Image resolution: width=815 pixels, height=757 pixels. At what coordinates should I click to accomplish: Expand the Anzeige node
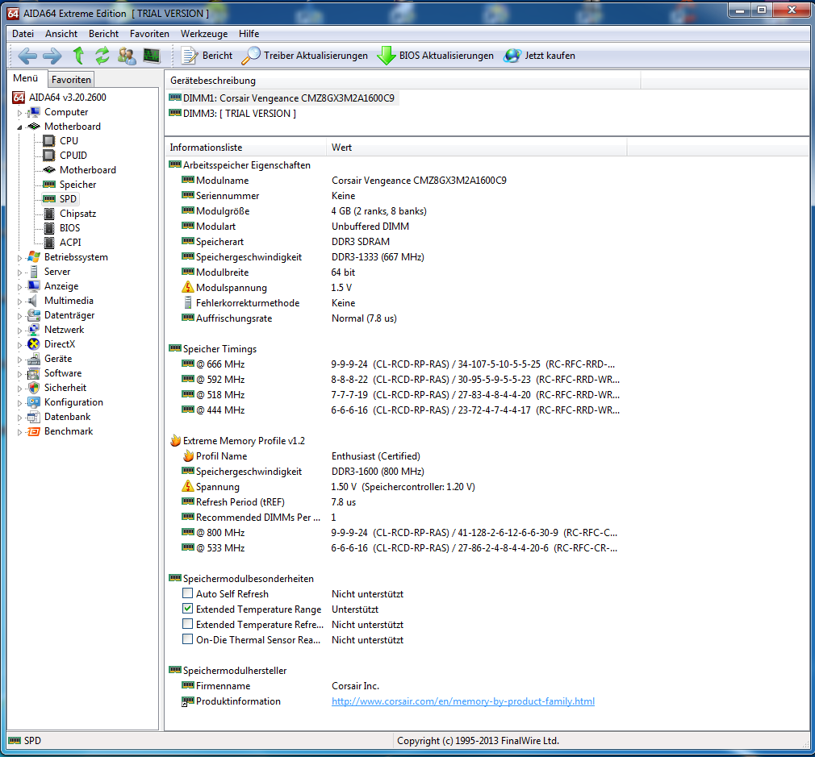pyautogui.click(x=19, y=287)
